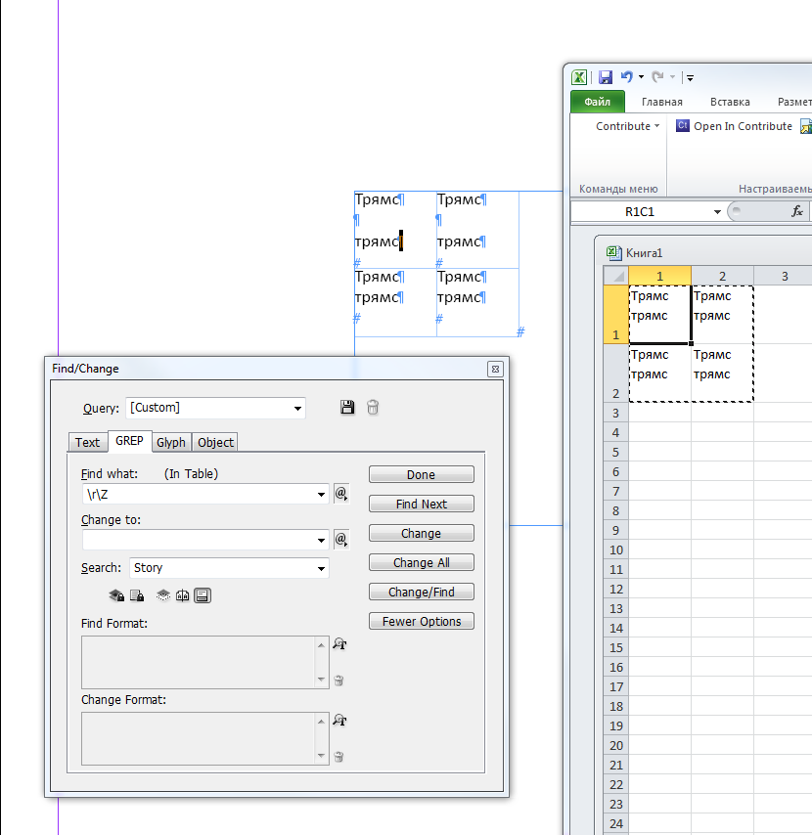Screen dimensions: 812x835
Task: Expand Find what history dropdown
Action: pos(321,494)
